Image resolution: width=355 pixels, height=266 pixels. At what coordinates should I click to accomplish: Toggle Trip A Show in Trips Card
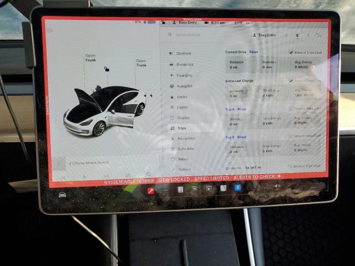click(x=306, y=109)
